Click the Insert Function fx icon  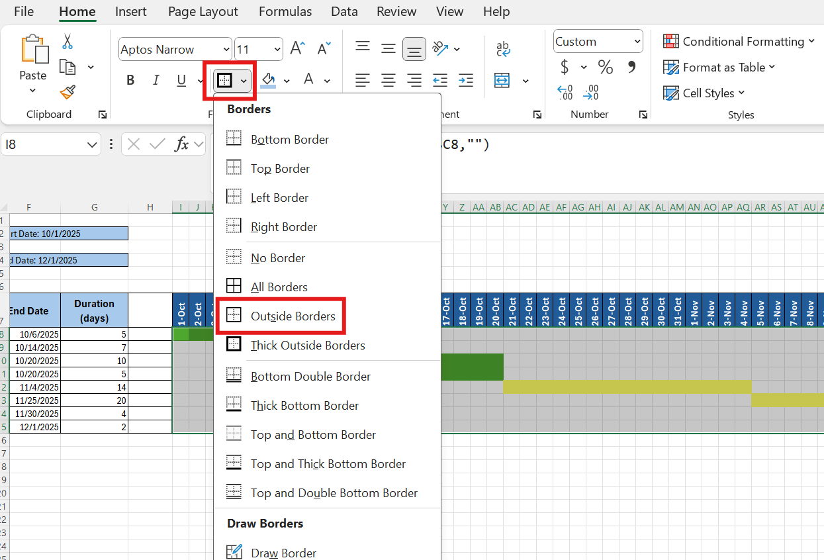click(x=181, y=144)
